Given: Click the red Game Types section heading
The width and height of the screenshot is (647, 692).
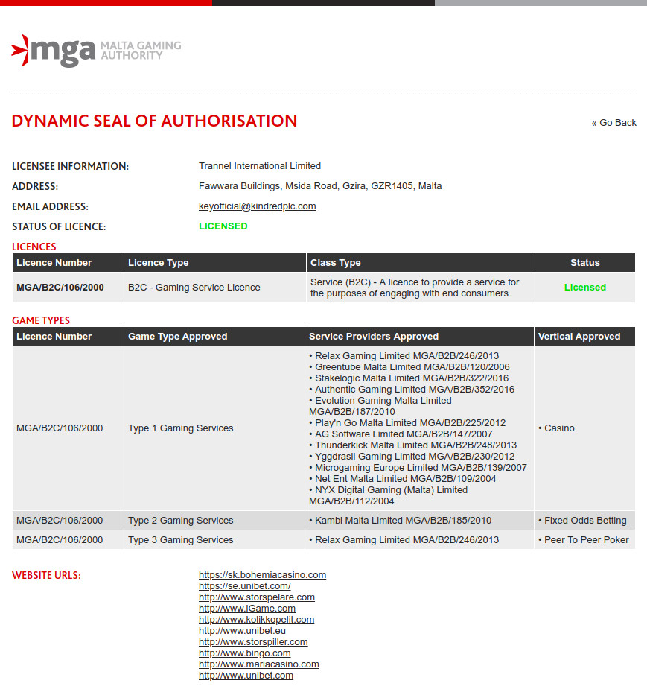Looking at the screenshot, I should (41, 320).
